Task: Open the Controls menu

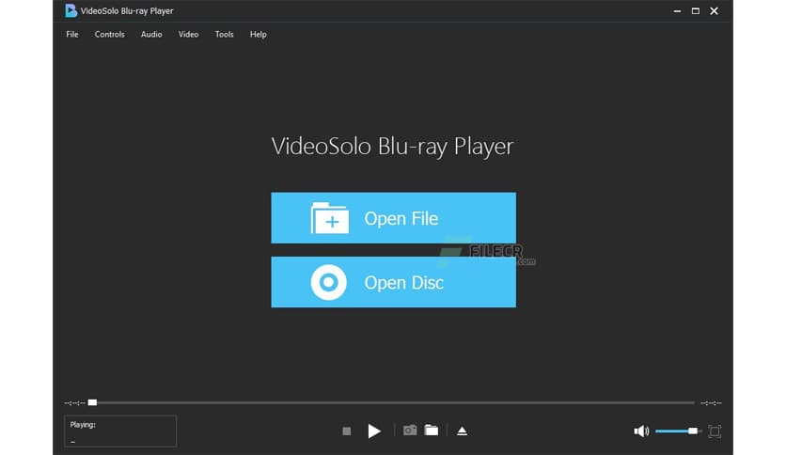Action: [x=110, y=34]
